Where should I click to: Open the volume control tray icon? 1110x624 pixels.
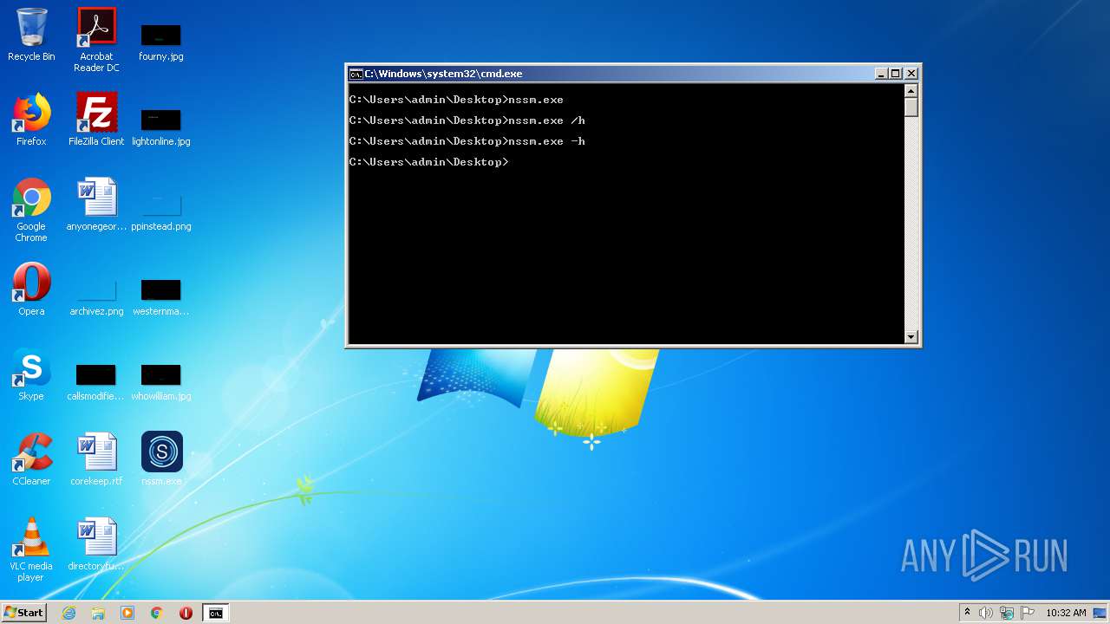(986, 613)
